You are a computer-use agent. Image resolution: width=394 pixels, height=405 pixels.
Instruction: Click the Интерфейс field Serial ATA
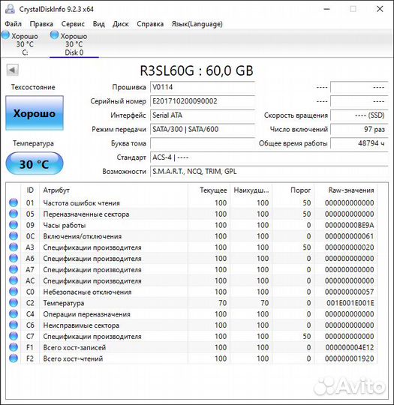coord(203,115)
